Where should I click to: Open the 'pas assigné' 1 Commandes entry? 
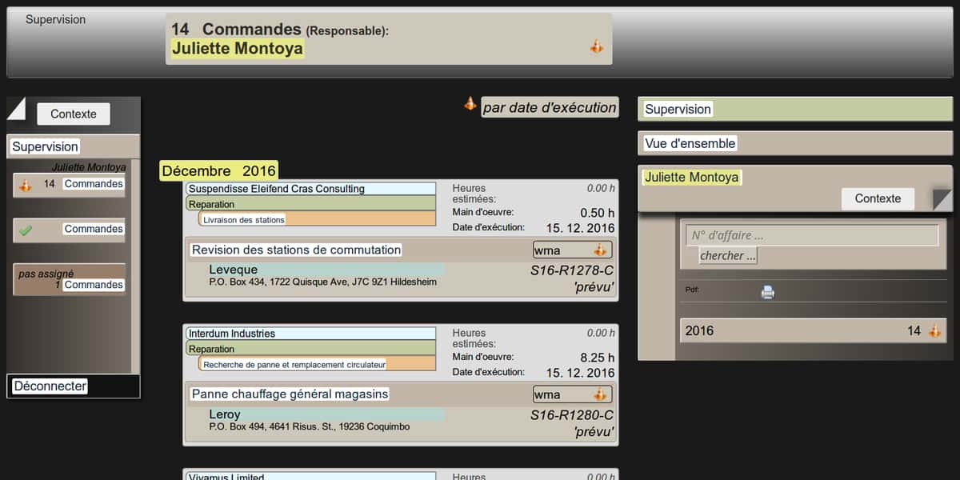[70, 279]
